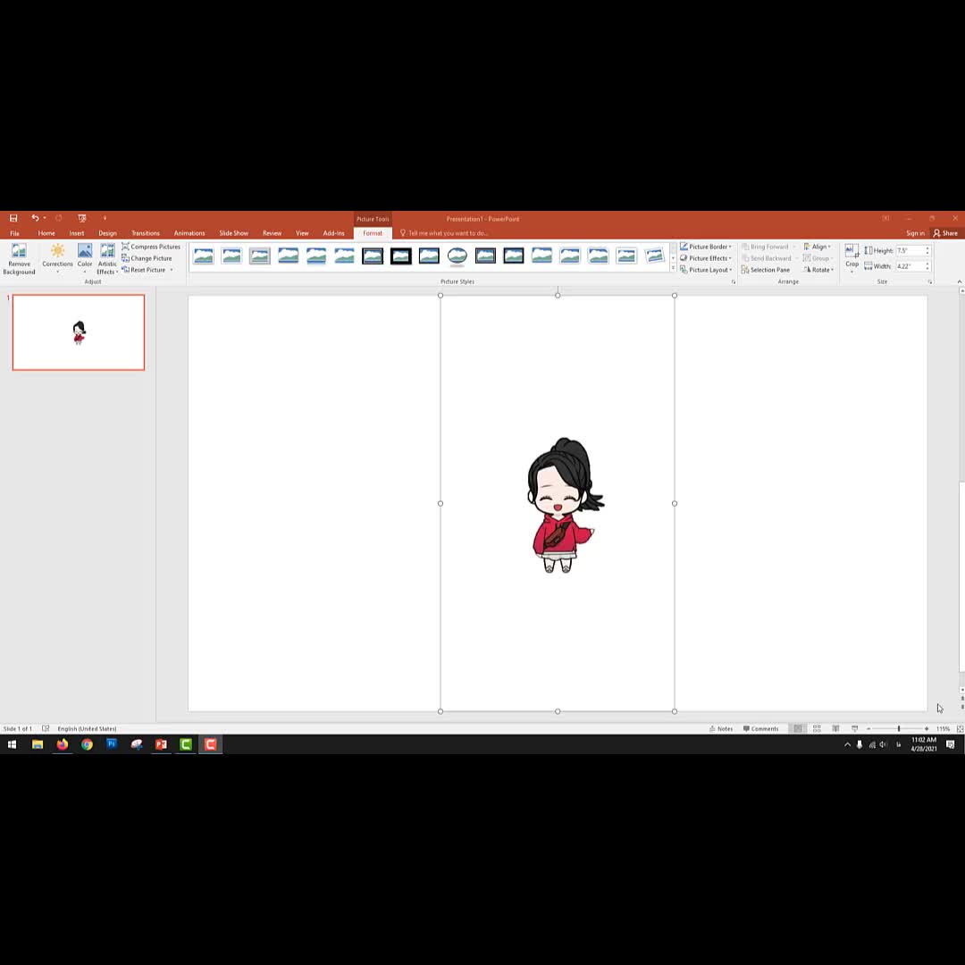The width and height of the screenshot is (965, 965).
Task: Expand the Picture Effects dropdown
Action: pyautogui.click(x=706, y=258)
